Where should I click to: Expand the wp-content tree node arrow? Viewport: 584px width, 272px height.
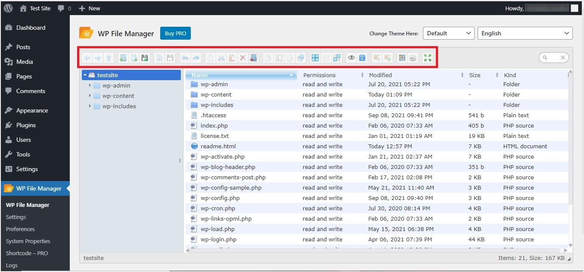pos(90,96)
